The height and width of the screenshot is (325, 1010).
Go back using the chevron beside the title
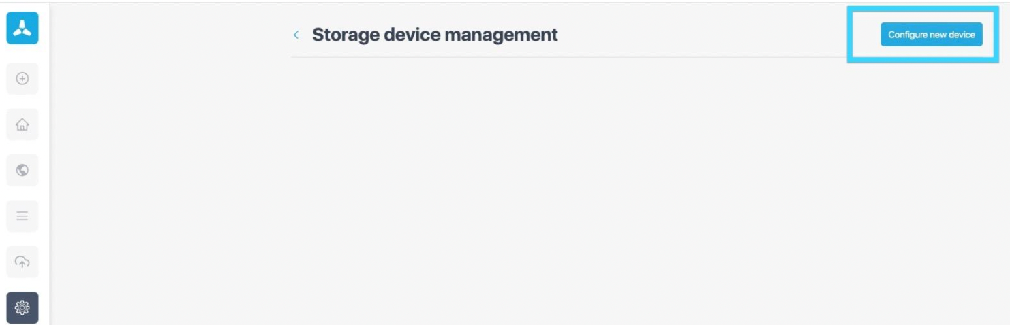(x=296, y=35)
